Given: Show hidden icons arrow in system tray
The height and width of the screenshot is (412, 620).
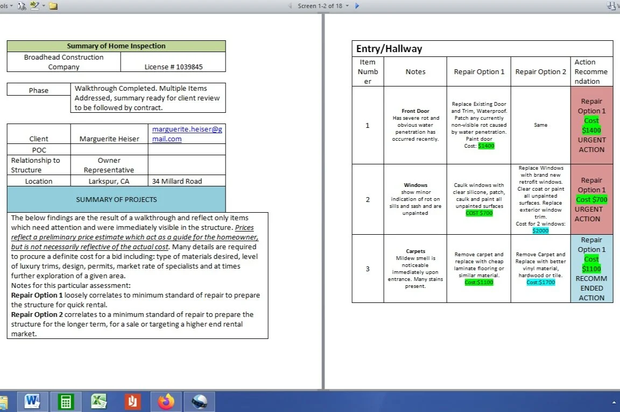Looking at the screenshot, I should (614, 402).
